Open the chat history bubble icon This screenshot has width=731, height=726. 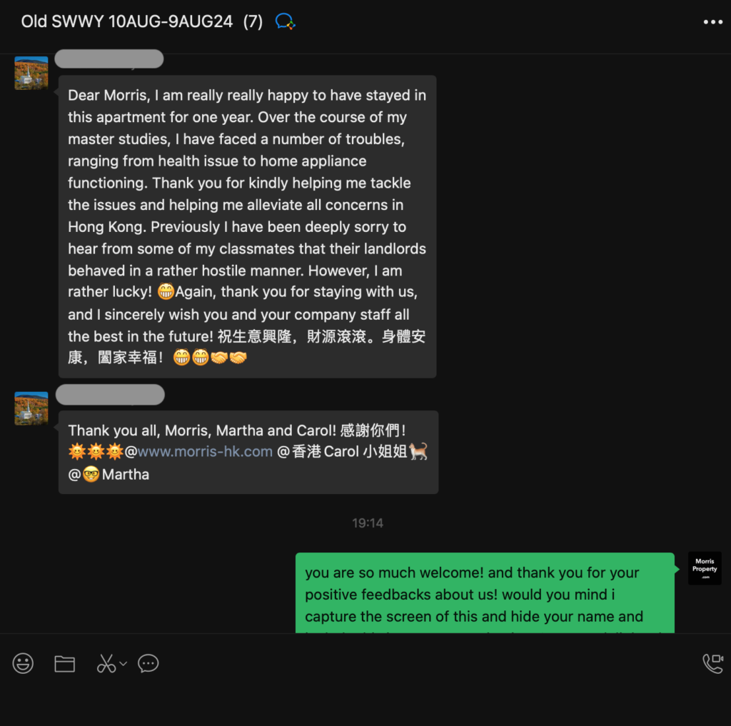148,663
